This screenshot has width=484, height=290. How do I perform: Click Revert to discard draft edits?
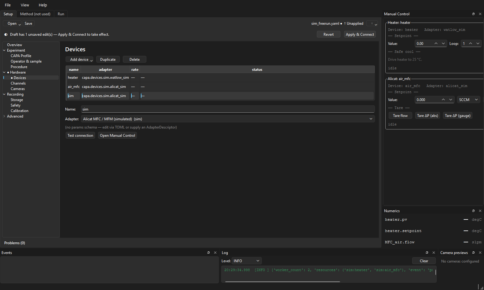point(328,34)
